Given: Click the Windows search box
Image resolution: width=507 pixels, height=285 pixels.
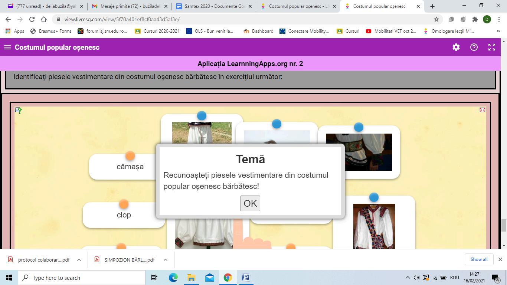Looking at the screenshot, I should click(x=82, y=278).
